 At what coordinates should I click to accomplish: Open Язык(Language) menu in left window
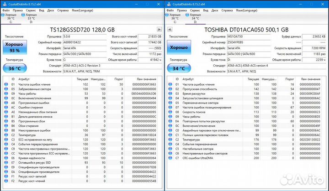point(82,10)
